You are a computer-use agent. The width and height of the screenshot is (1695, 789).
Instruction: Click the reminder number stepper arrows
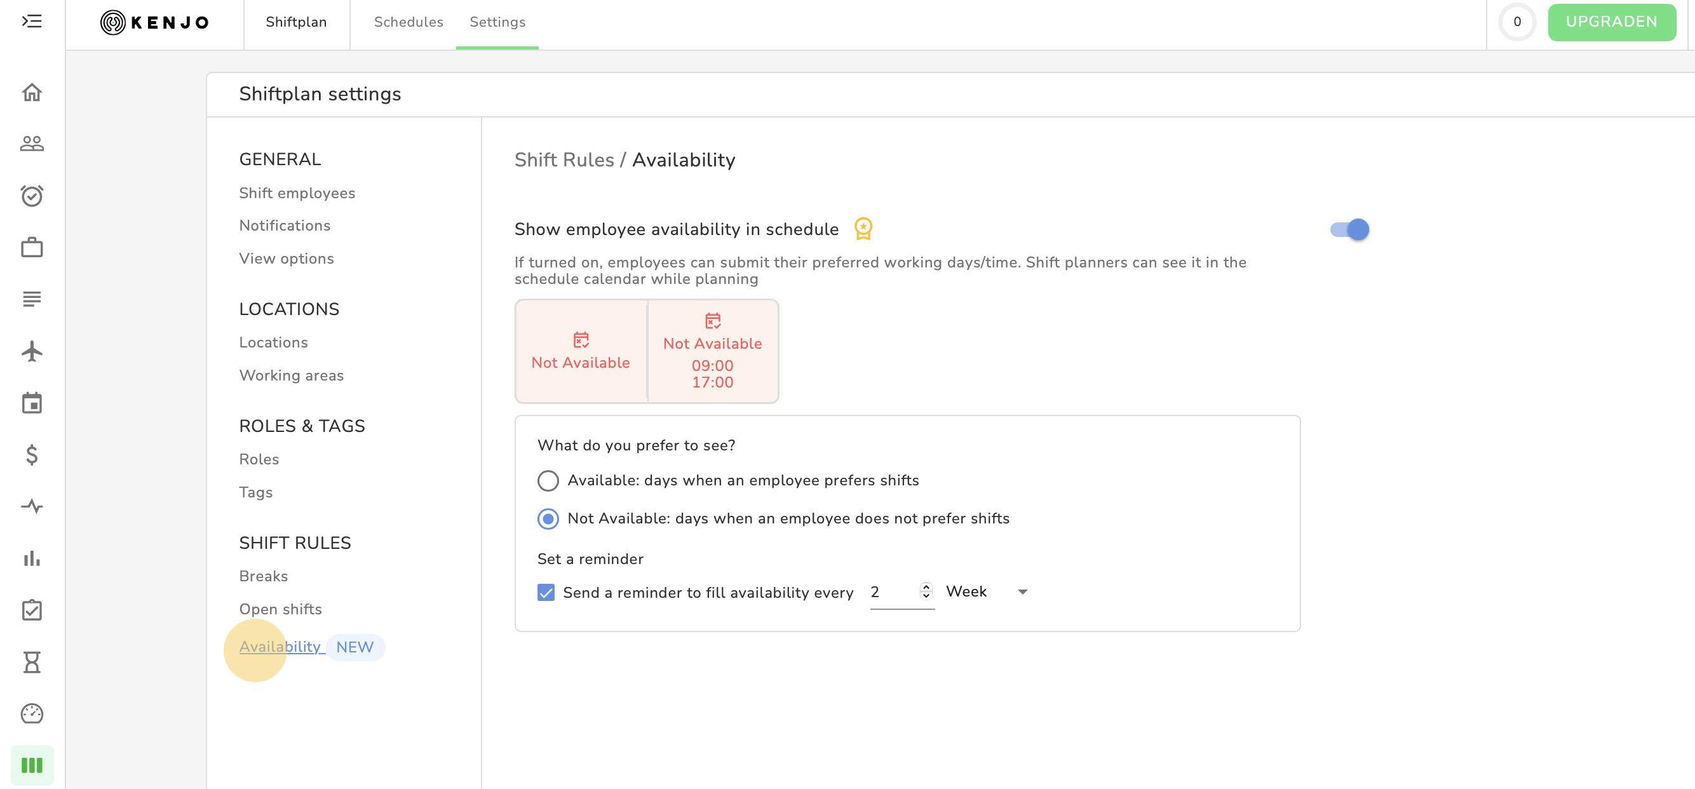(x=926, y=591)
